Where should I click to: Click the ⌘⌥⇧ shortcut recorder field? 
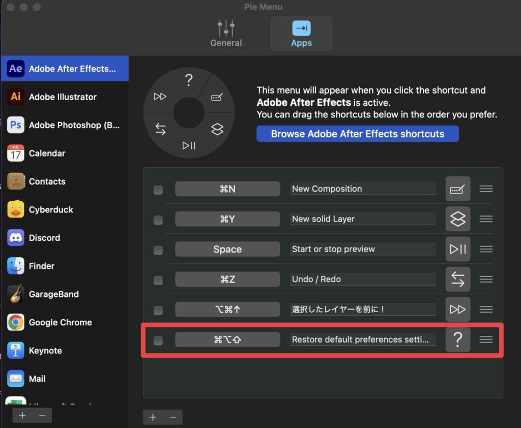227,340
